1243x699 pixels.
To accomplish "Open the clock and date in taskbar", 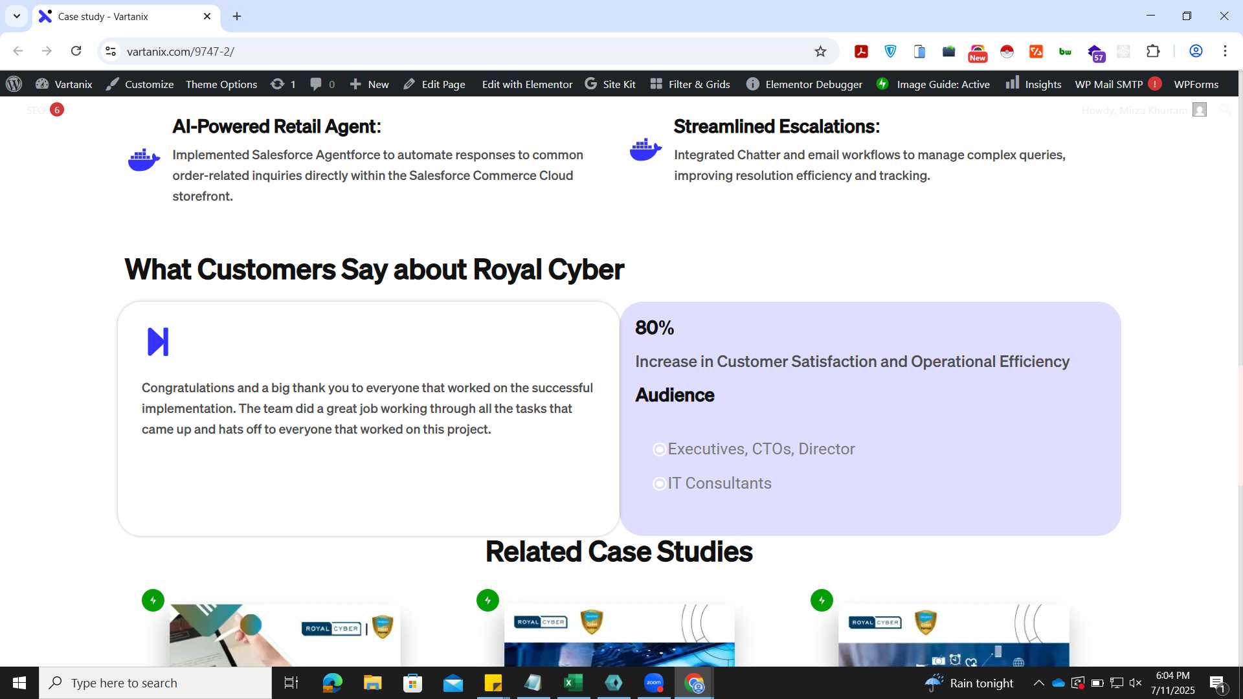I will tap(1172, 683).
